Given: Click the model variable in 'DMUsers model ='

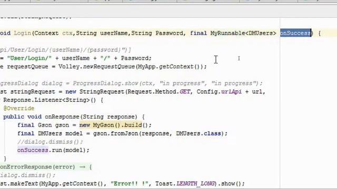Looking at the screenshot, I should (74, 133).
